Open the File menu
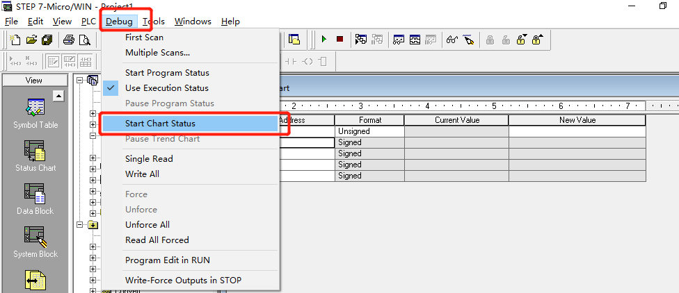Image resolution: width=679 pixels, height=293 pixels. [x=11, y=22]
